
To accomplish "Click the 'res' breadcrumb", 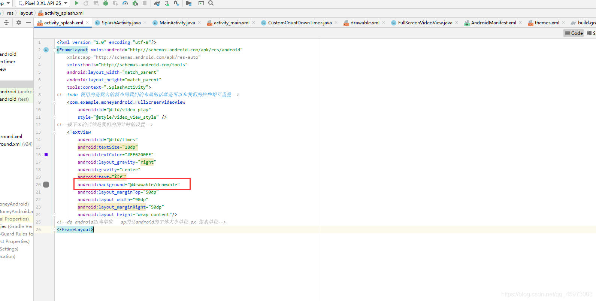I will pyautogui.click(x=10, y=13).
